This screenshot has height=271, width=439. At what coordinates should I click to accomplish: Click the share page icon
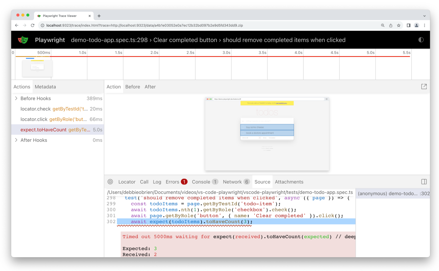pos(391,25)
